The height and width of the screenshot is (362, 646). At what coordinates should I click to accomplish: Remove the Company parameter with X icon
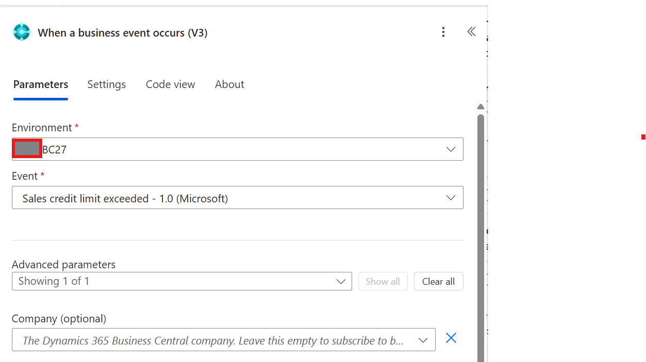coord(451,338)
